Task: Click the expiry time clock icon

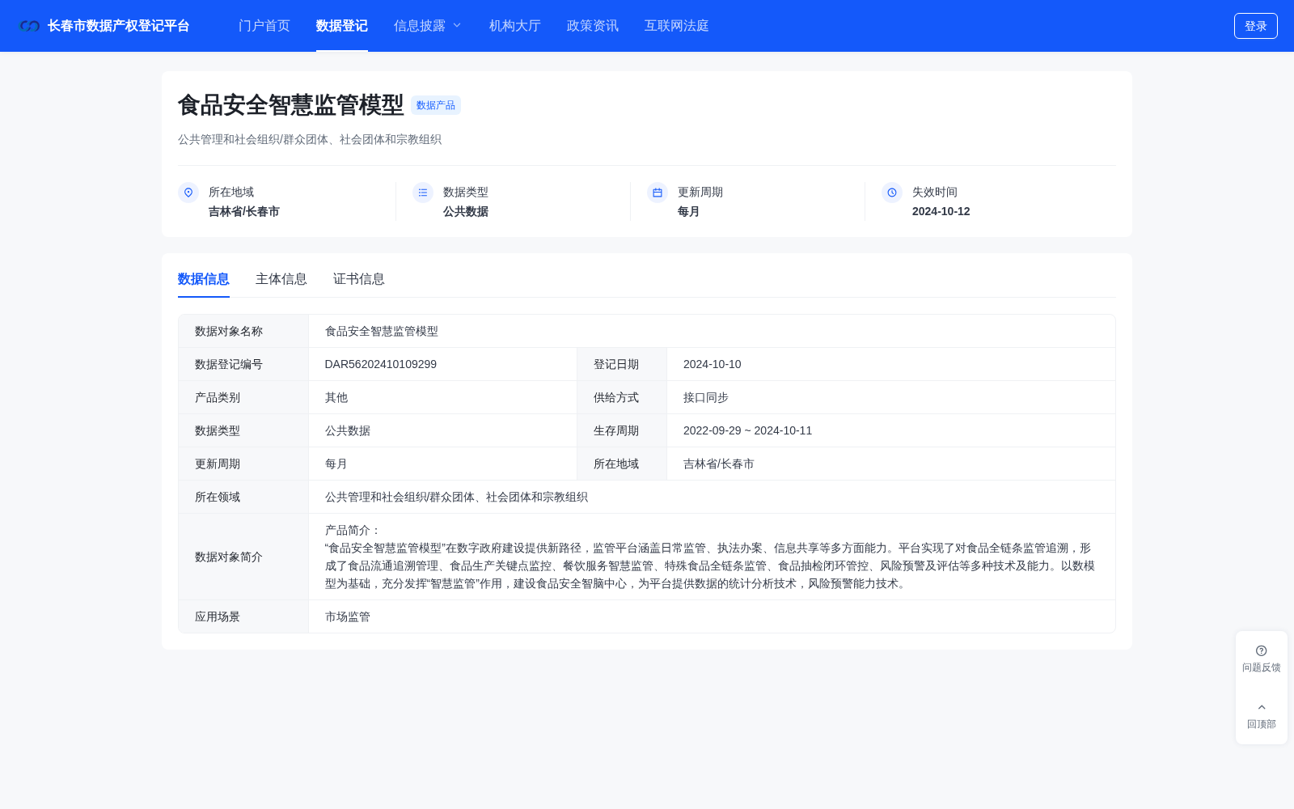Action: click(x=892, y=193)
